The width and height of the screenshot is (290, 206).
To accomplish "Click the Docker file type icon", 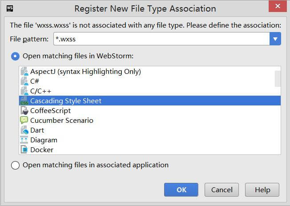I will [x=24, y=150].
